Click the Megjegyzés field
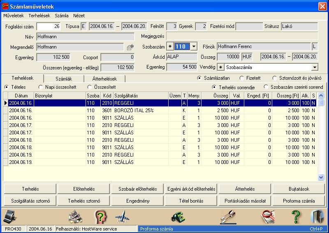Screen dimensions: 329x233 click(242, 36)
